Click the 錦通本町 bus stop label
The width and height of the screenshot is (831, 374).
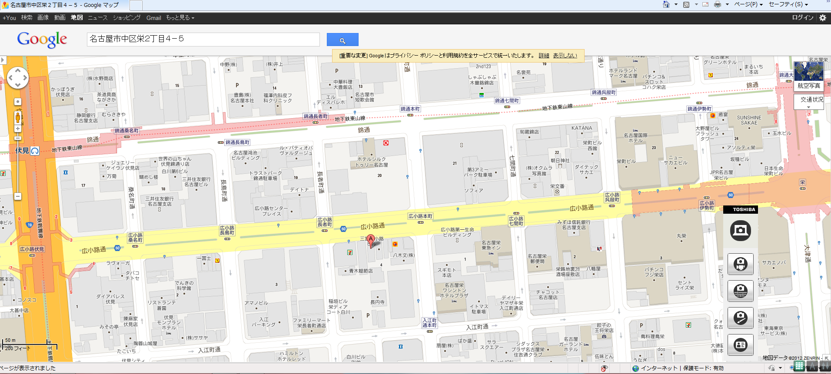tap(410, 109)
